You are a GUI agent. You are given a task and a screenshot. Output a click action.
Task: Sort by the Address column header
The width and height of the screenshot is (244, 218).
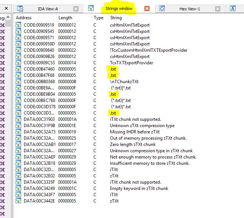(x=24, y=18)
